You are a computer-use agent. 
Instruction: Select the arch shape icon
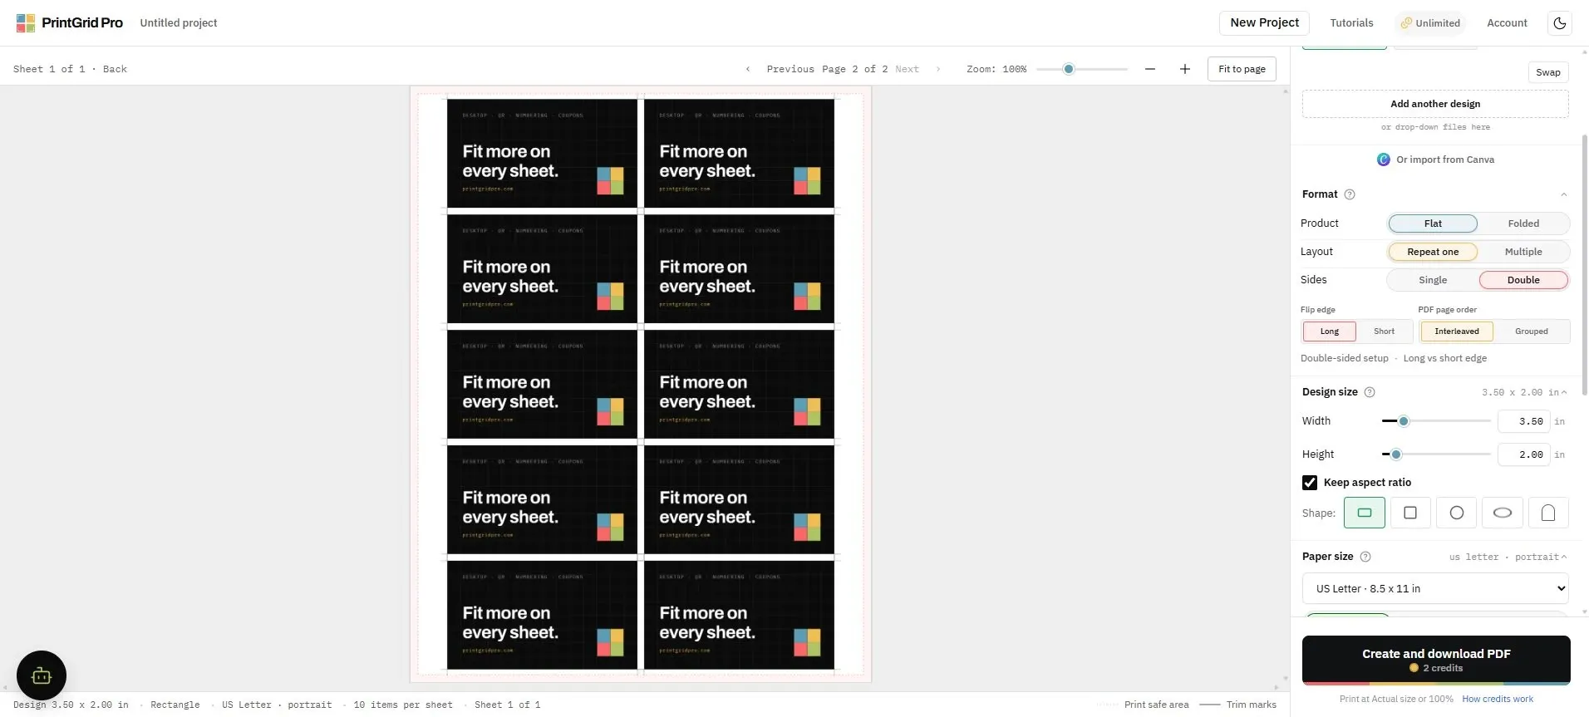(x=1548, y=513)
